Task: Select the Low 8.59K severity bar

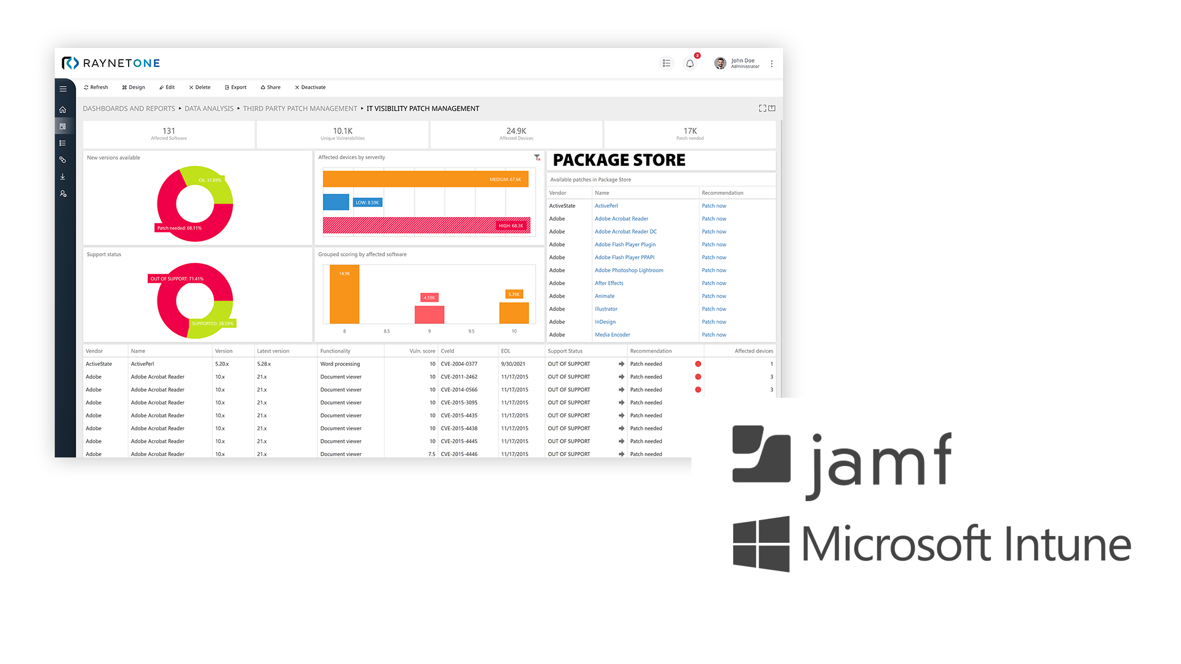Action: point(336,202)
